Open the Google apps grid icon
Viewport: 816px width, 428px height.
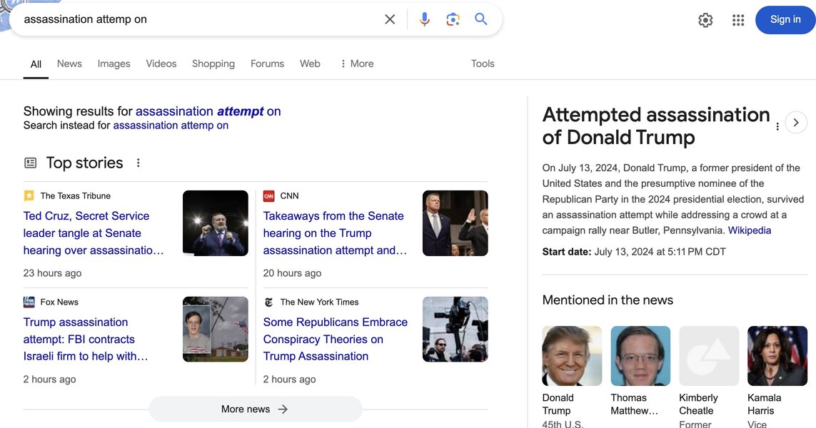(738, 20)
